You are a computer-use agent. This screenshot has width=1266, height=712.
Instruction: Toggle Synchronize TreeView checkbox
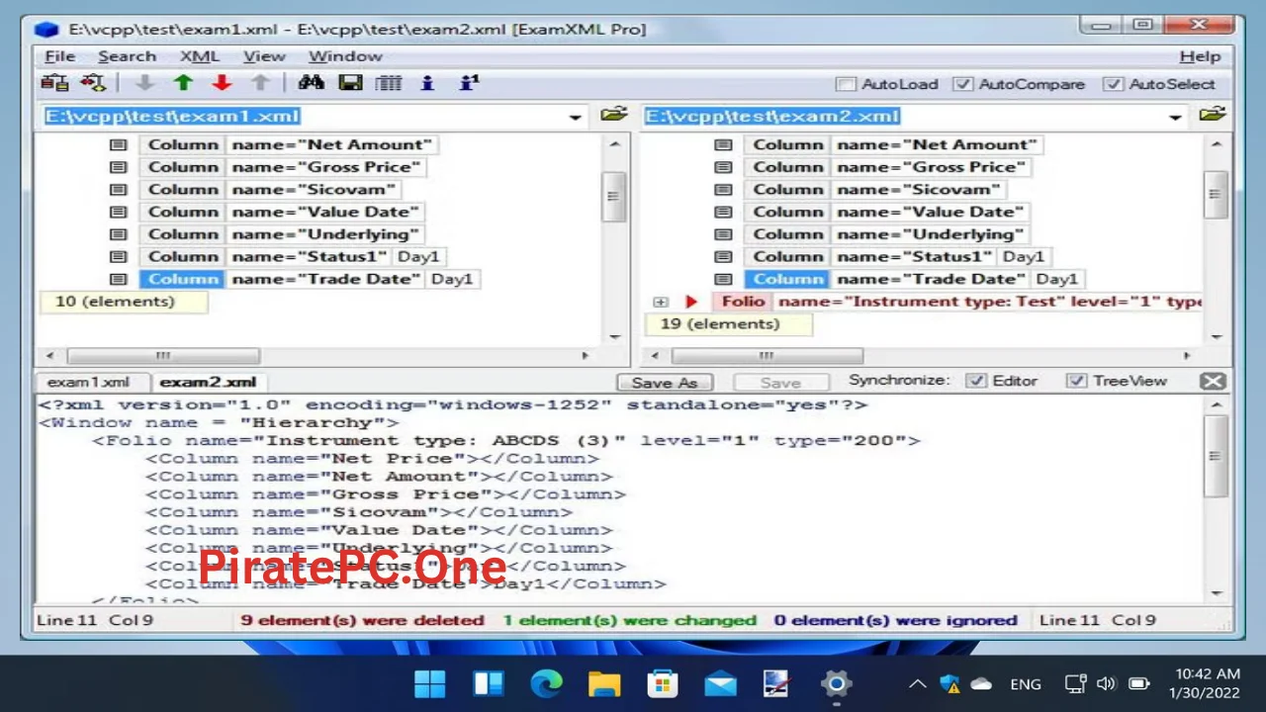coord(1076,381)
